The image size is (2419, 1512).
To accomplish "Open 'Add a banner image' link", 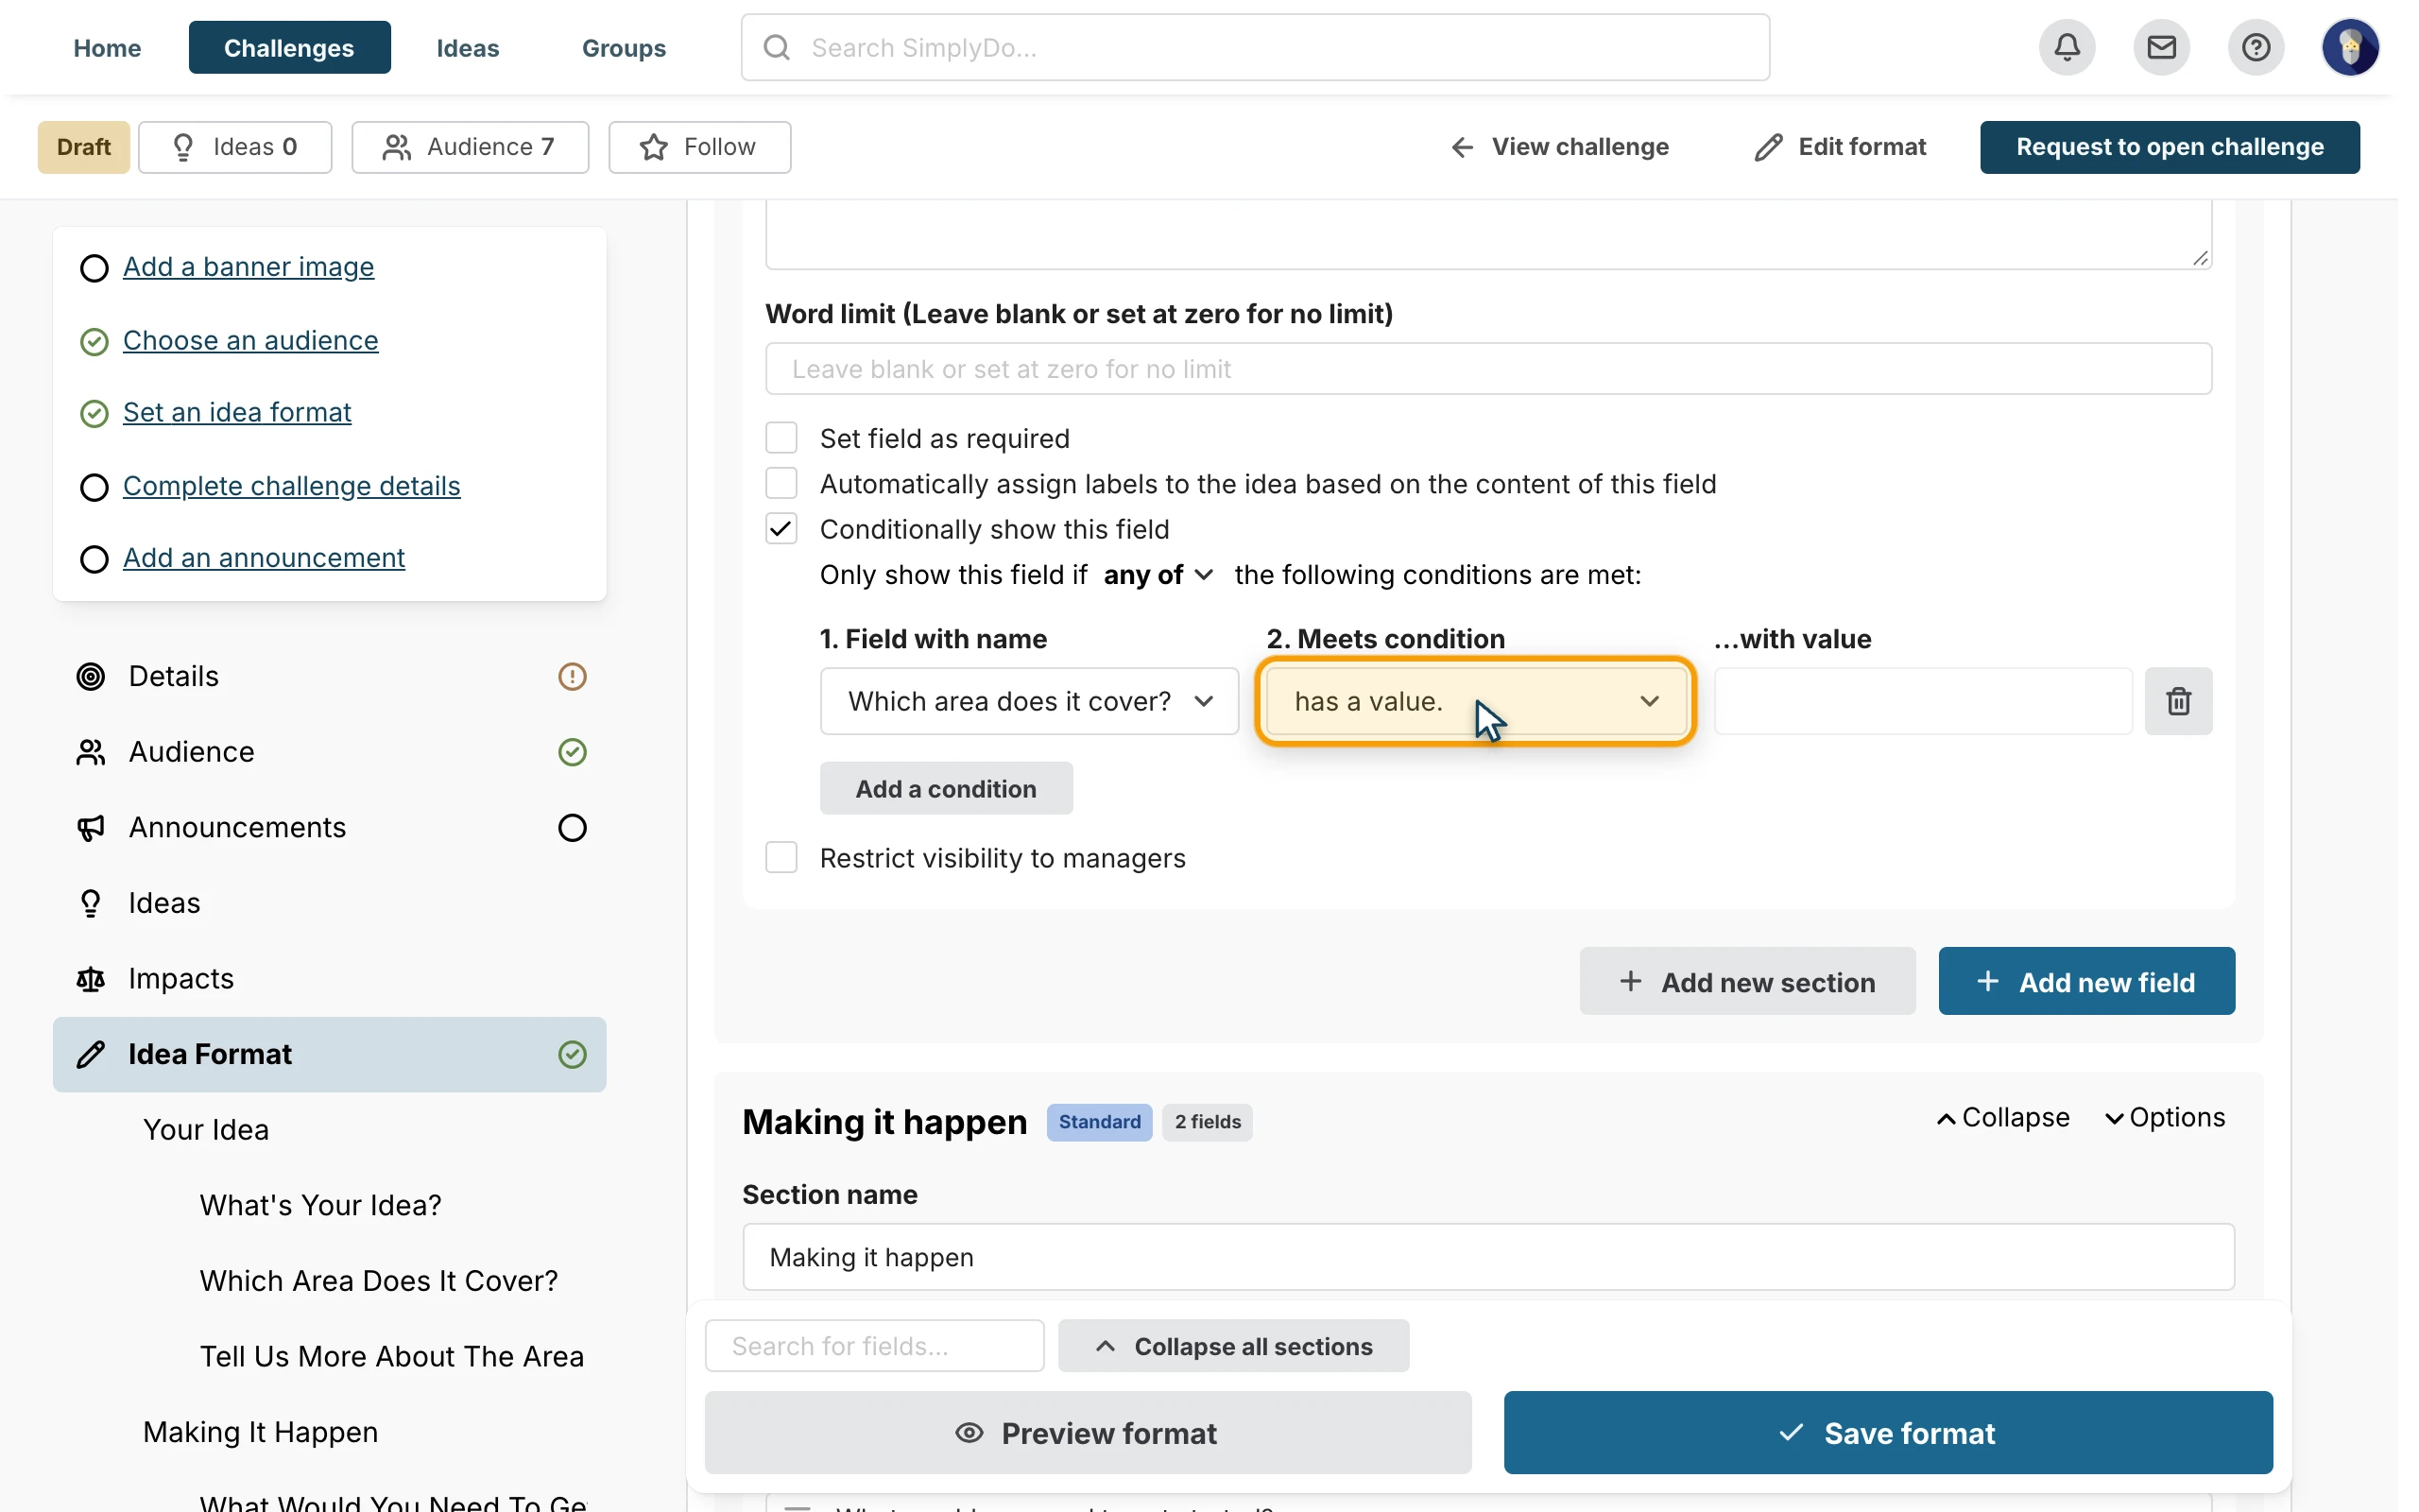I will pyautogui.click(x=249, y=267).
